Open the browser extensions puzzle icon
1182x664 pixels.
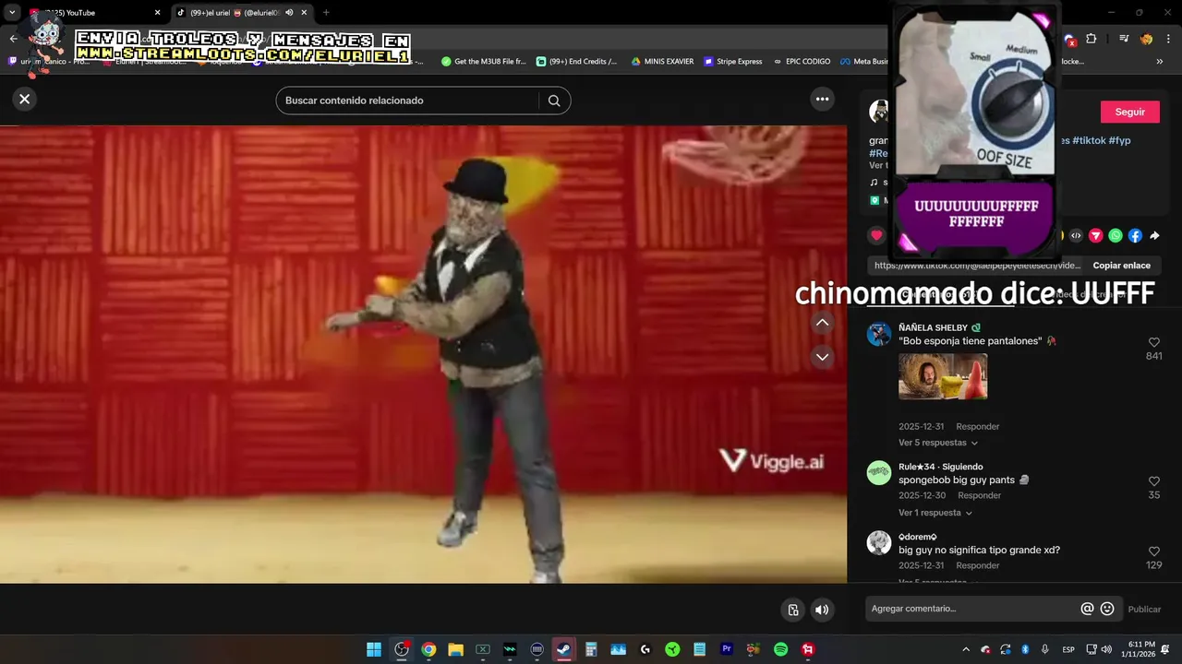point(1092,39)
